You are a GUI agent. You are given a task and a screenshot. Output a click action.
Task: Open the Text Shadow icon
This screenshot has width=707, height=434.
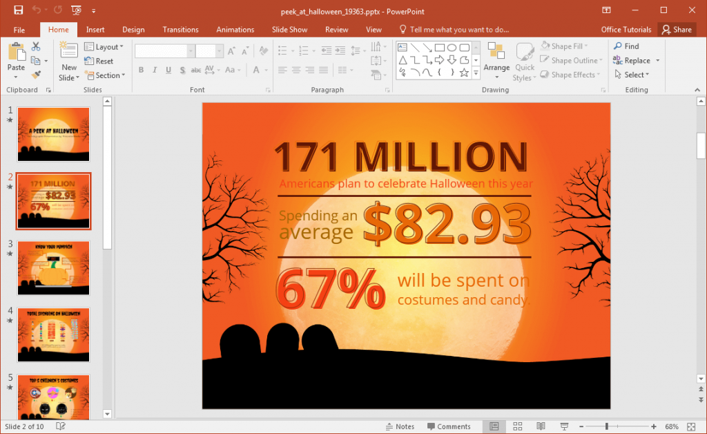click(182, 70)
